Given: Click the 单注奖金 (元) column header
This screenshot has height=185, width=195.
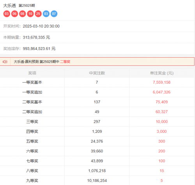Looking at the screenshot, I should point(162,73).
